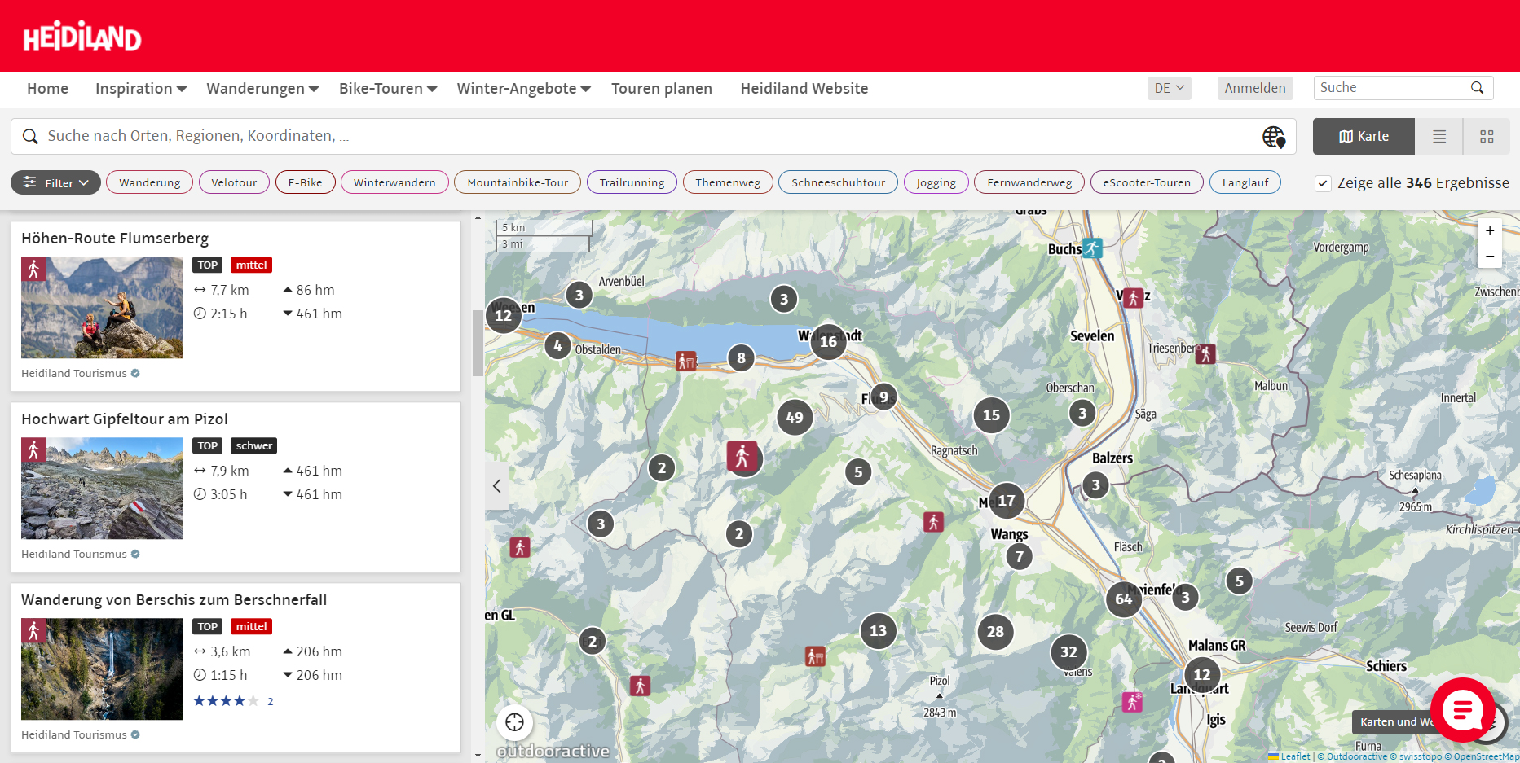
Task: Open the Heidiland Website menu item
Action: coord(804,89)
